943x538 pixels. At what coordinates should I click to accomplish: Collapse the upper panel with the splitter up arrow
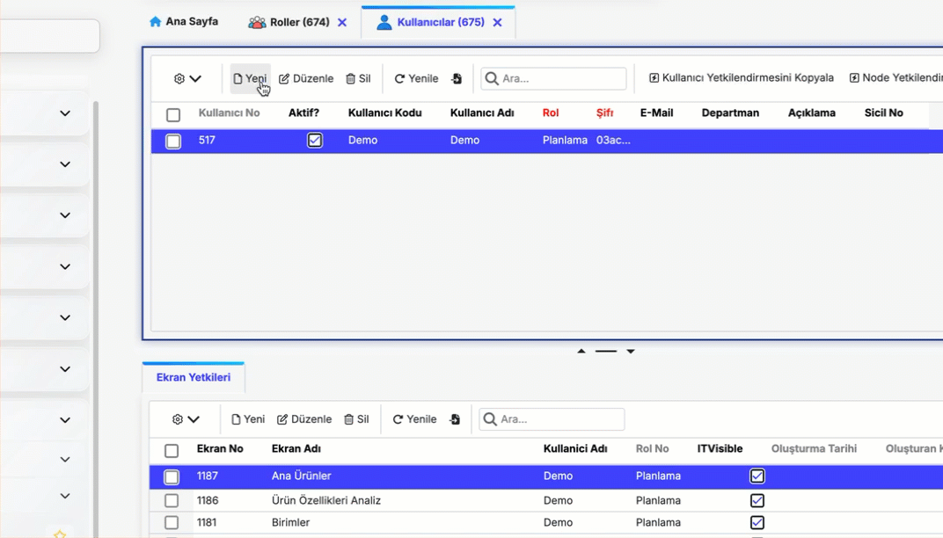click(581, 352)
